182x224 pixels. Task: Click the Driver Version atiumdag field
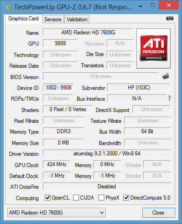pos(107,154)
